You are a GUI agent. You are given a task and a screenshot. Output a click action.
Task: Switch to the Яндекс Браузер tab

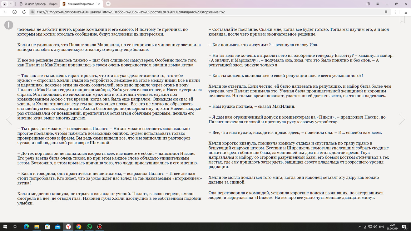[x=38, y=4]
